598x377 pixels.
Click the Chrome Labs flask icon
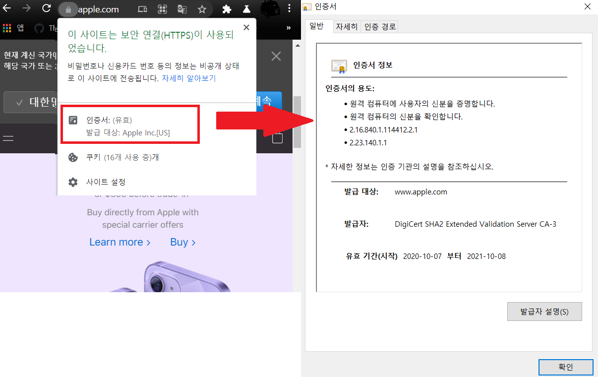click(x=246, y=9)
